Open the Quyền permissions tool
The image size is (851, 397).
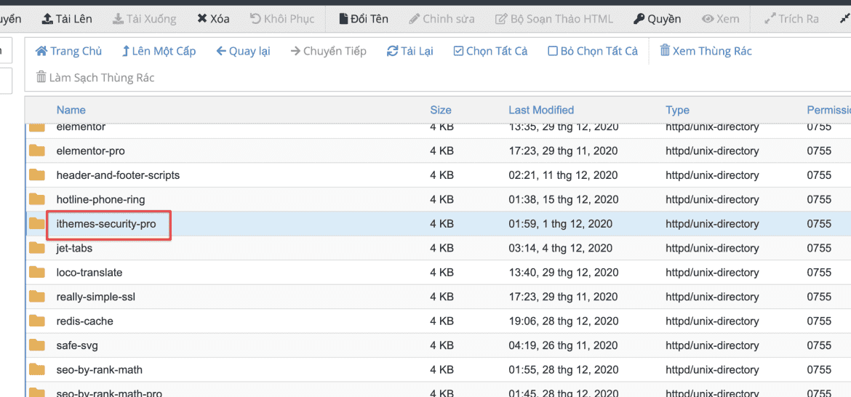pos(657,19)
